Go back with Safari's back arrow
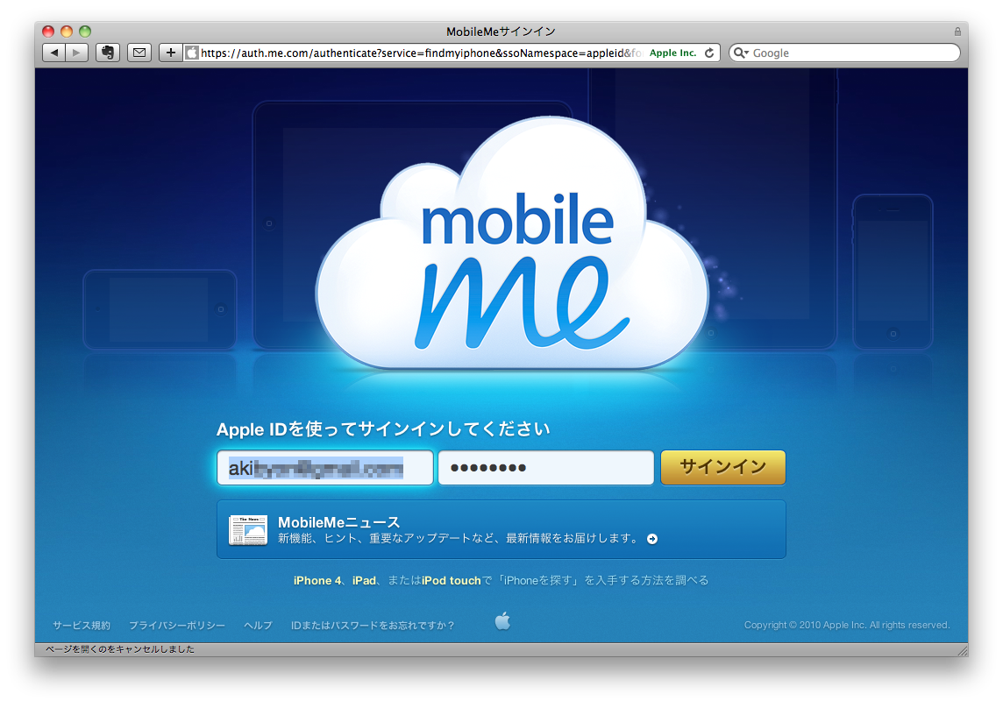The height and width of the screenshot is (701, 1003). point(53,53)
